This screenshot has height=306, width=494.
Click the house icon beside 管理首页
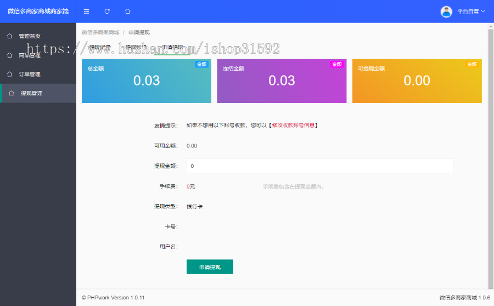(x=9, y=36)
